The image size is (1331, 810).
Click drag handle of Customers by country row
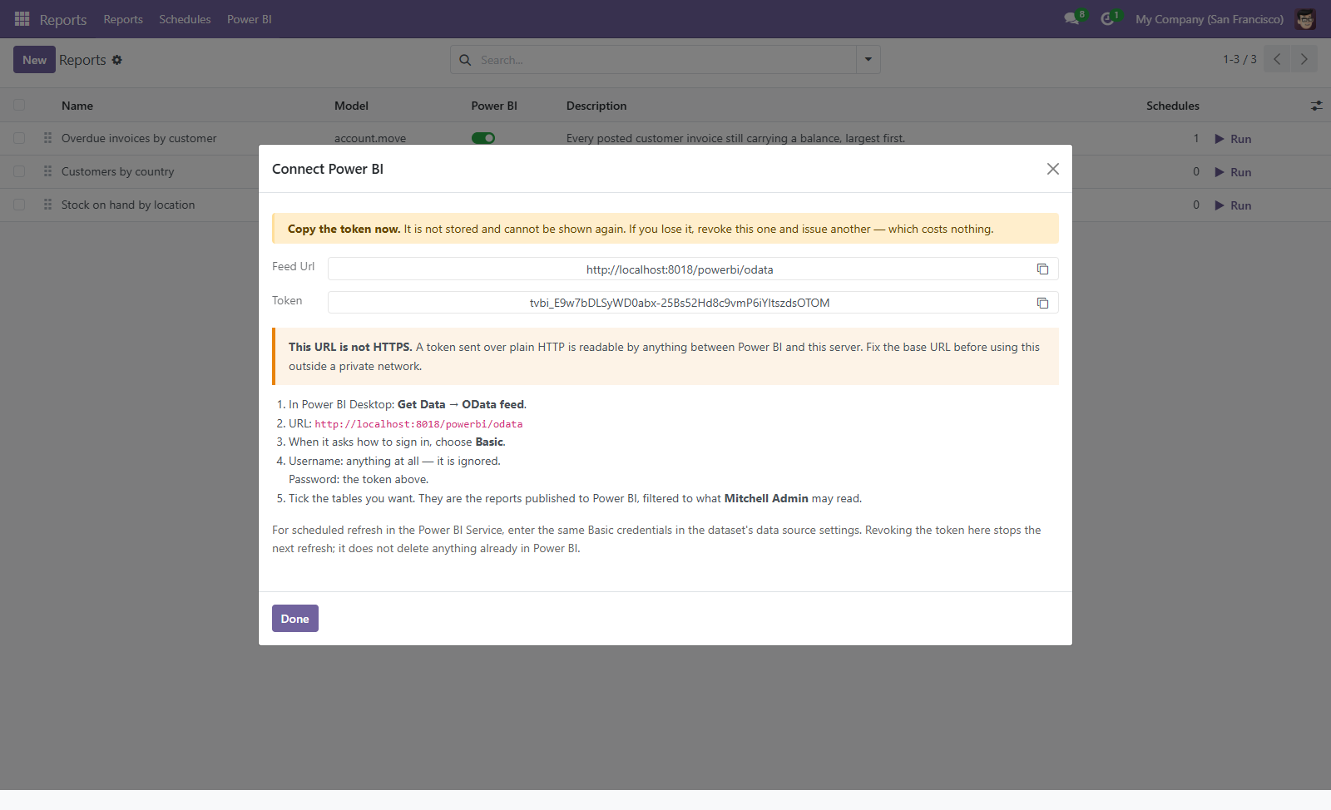pos(47,171)
